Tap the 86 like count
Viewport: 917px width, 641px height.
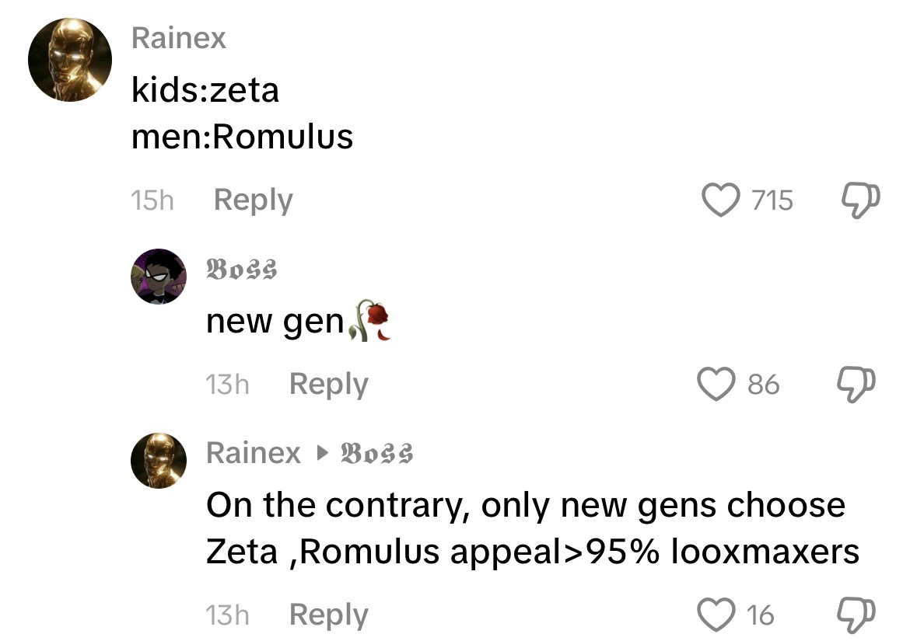pos(763,384)
